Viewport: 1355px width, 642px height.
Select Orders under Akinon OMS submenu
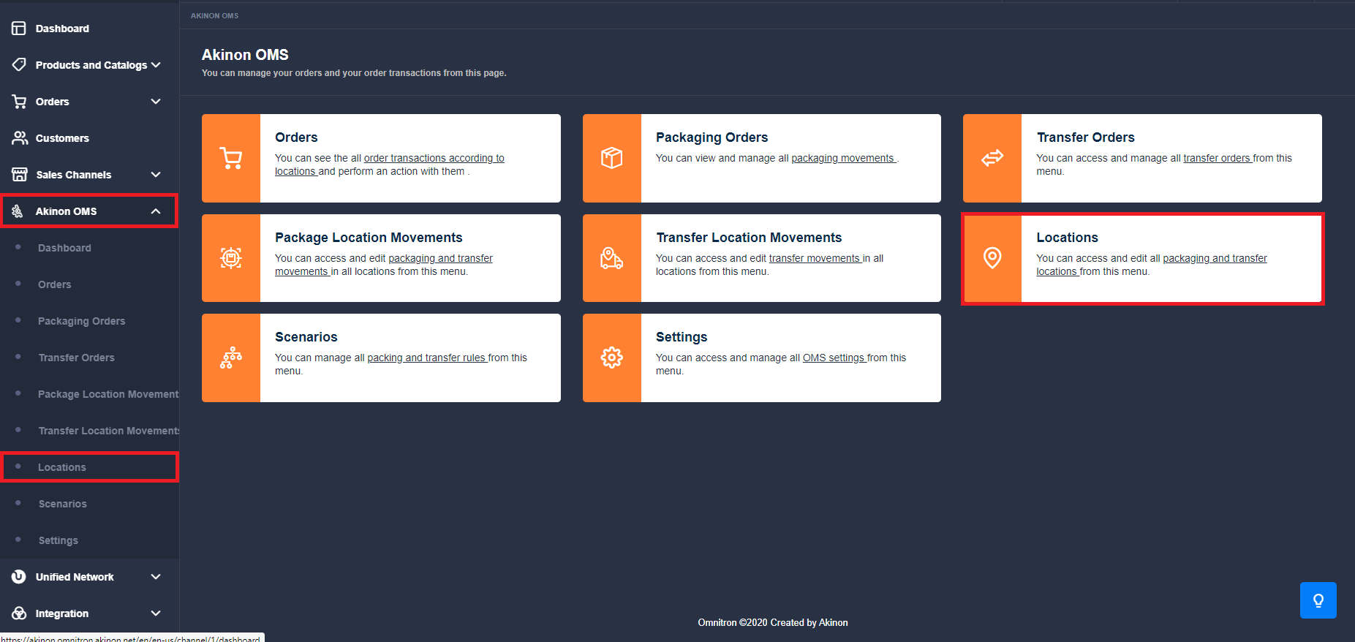pos(55,284)
